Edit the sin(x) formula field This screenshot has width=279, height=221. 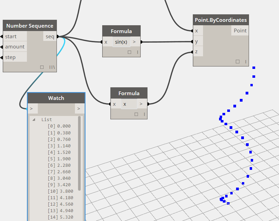(121, 42)
